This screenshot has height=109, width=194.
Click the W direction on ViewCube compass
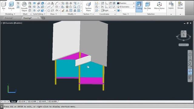tap(177, 36)
